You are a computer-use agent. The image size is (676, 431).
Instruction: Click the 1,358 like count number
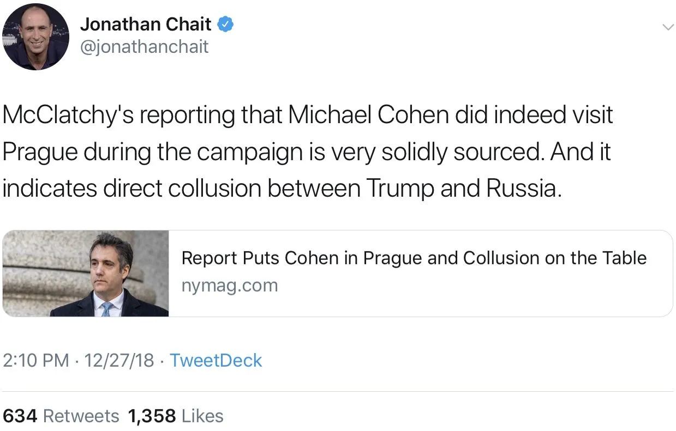(152, 416)
